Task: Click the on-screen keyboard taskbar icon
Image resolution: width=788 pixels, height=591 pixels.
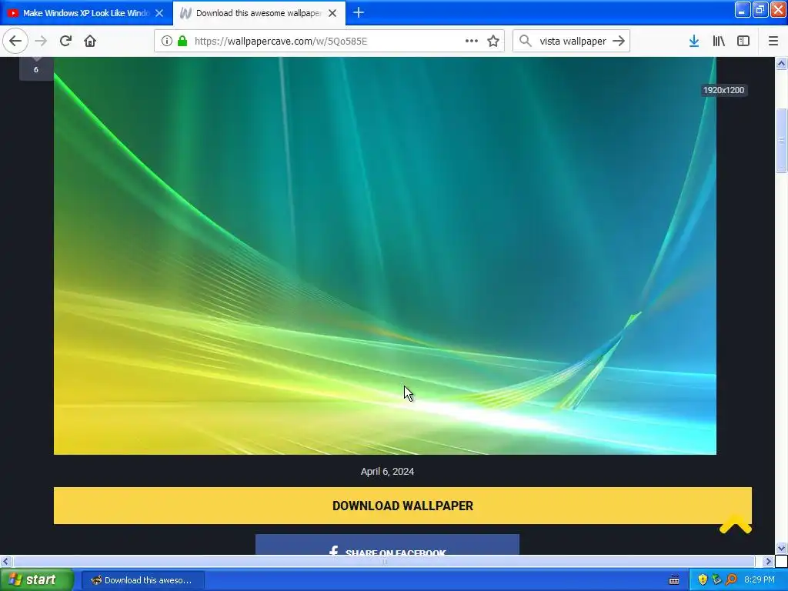Action: click(x=674, y=580)
